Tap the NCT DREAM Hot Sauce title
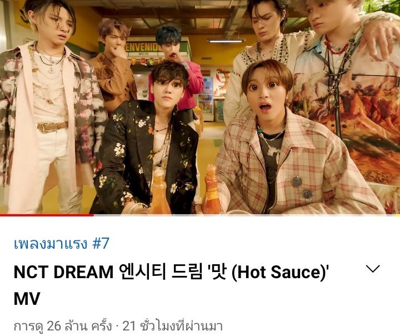The image size is (400, 336). click(x=171, y=285)
